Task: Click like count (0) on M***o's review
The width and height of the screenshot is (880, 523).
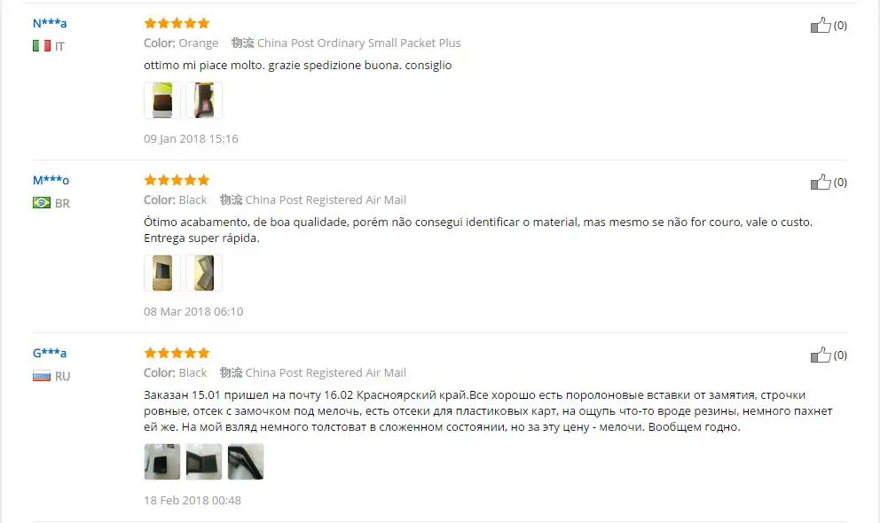Action: click(x=840, y=183)
